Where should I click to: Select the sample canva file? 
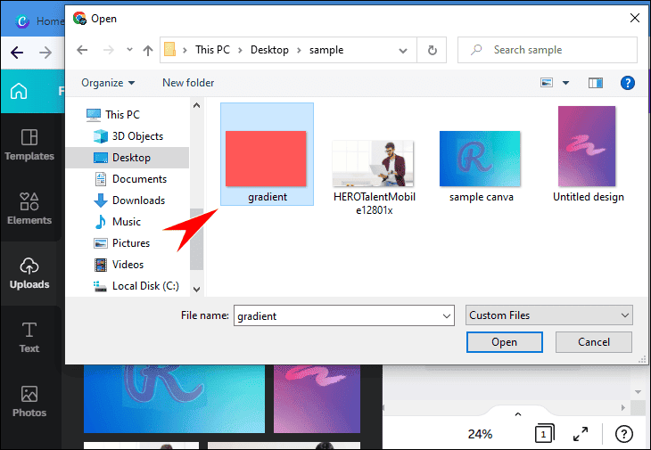point(481,167)
